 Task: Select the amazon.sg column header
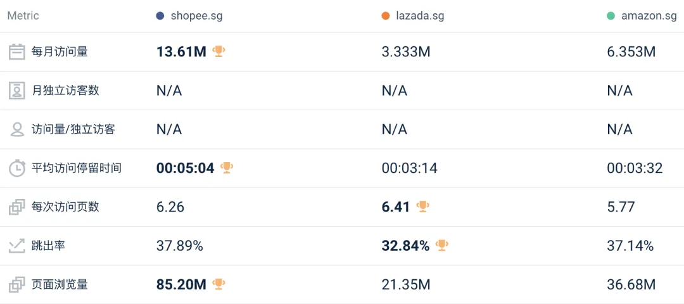[x=649, y=16]
